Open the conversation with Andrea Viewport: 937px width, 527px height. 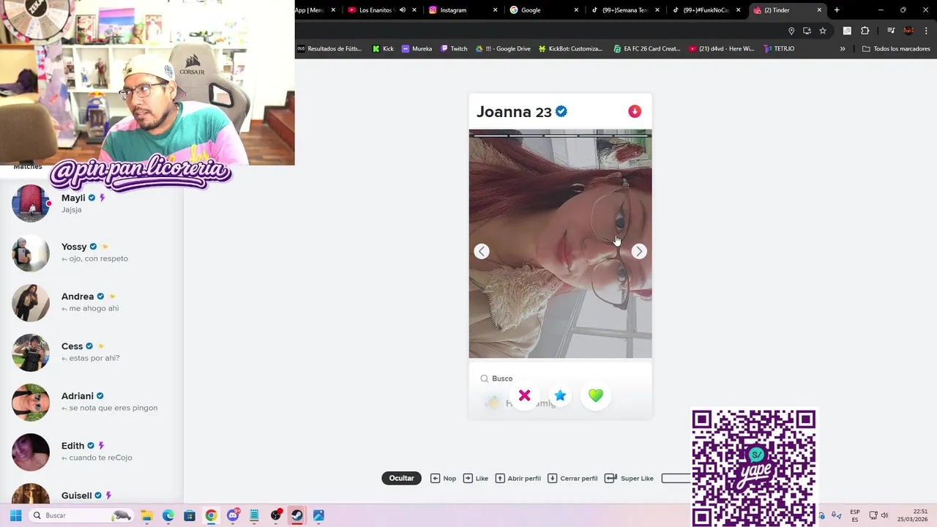[92, 302]
